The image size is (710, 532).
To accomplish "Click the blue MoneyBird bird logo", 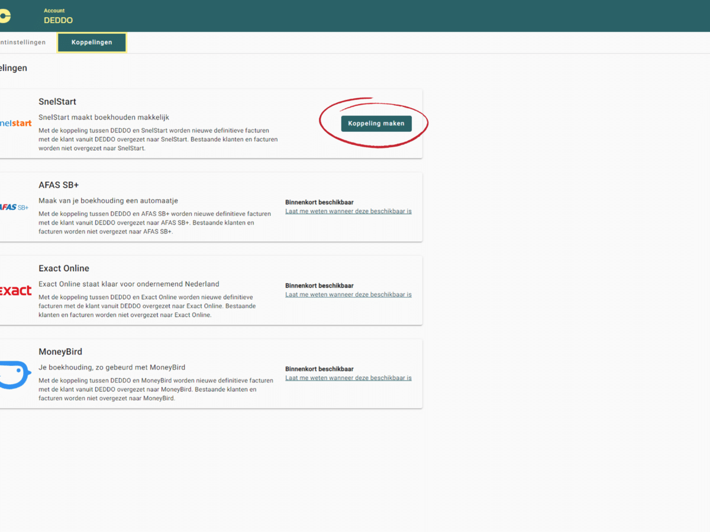I will [15, 374].
